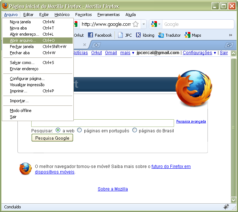Click the bookmark star in address bar
This screenshot has height=212, width=238.
(136, 24)
